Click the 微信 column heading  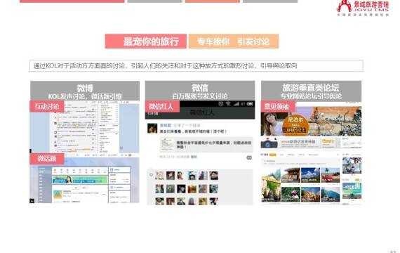200,88
